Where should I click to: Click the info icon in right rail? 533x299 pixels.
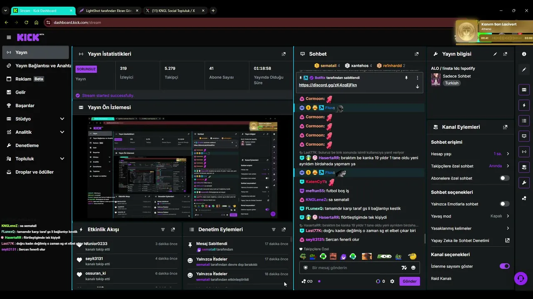[x=524, y=54]
